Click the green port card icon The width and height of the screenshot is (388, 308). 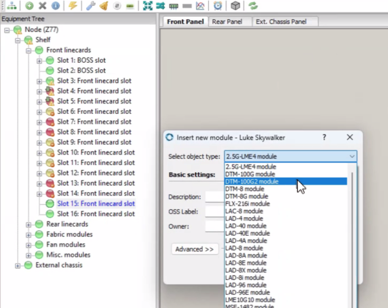click(174, 6)
